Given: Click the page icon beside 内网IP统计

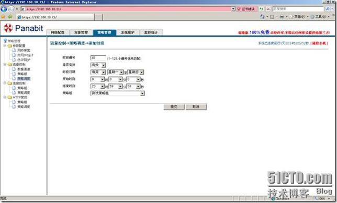Looking at the screenshot, I should (x=14, y=55).
